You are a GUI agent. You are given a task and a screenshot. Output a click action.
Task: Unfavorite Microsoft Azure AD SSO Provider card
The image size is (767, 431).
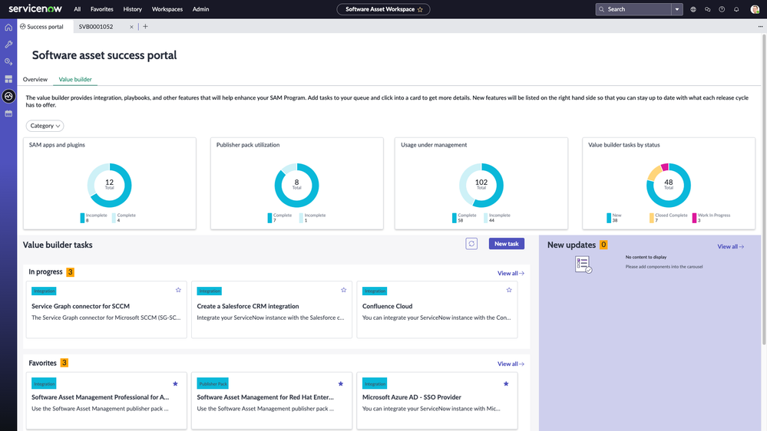tap(506, 383)
